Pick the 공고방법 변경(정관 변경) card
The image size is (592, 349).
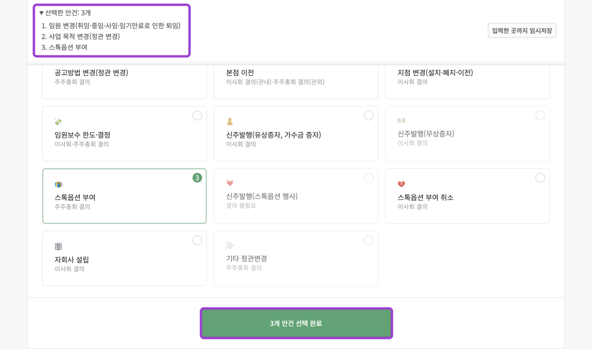coord(124,80)
